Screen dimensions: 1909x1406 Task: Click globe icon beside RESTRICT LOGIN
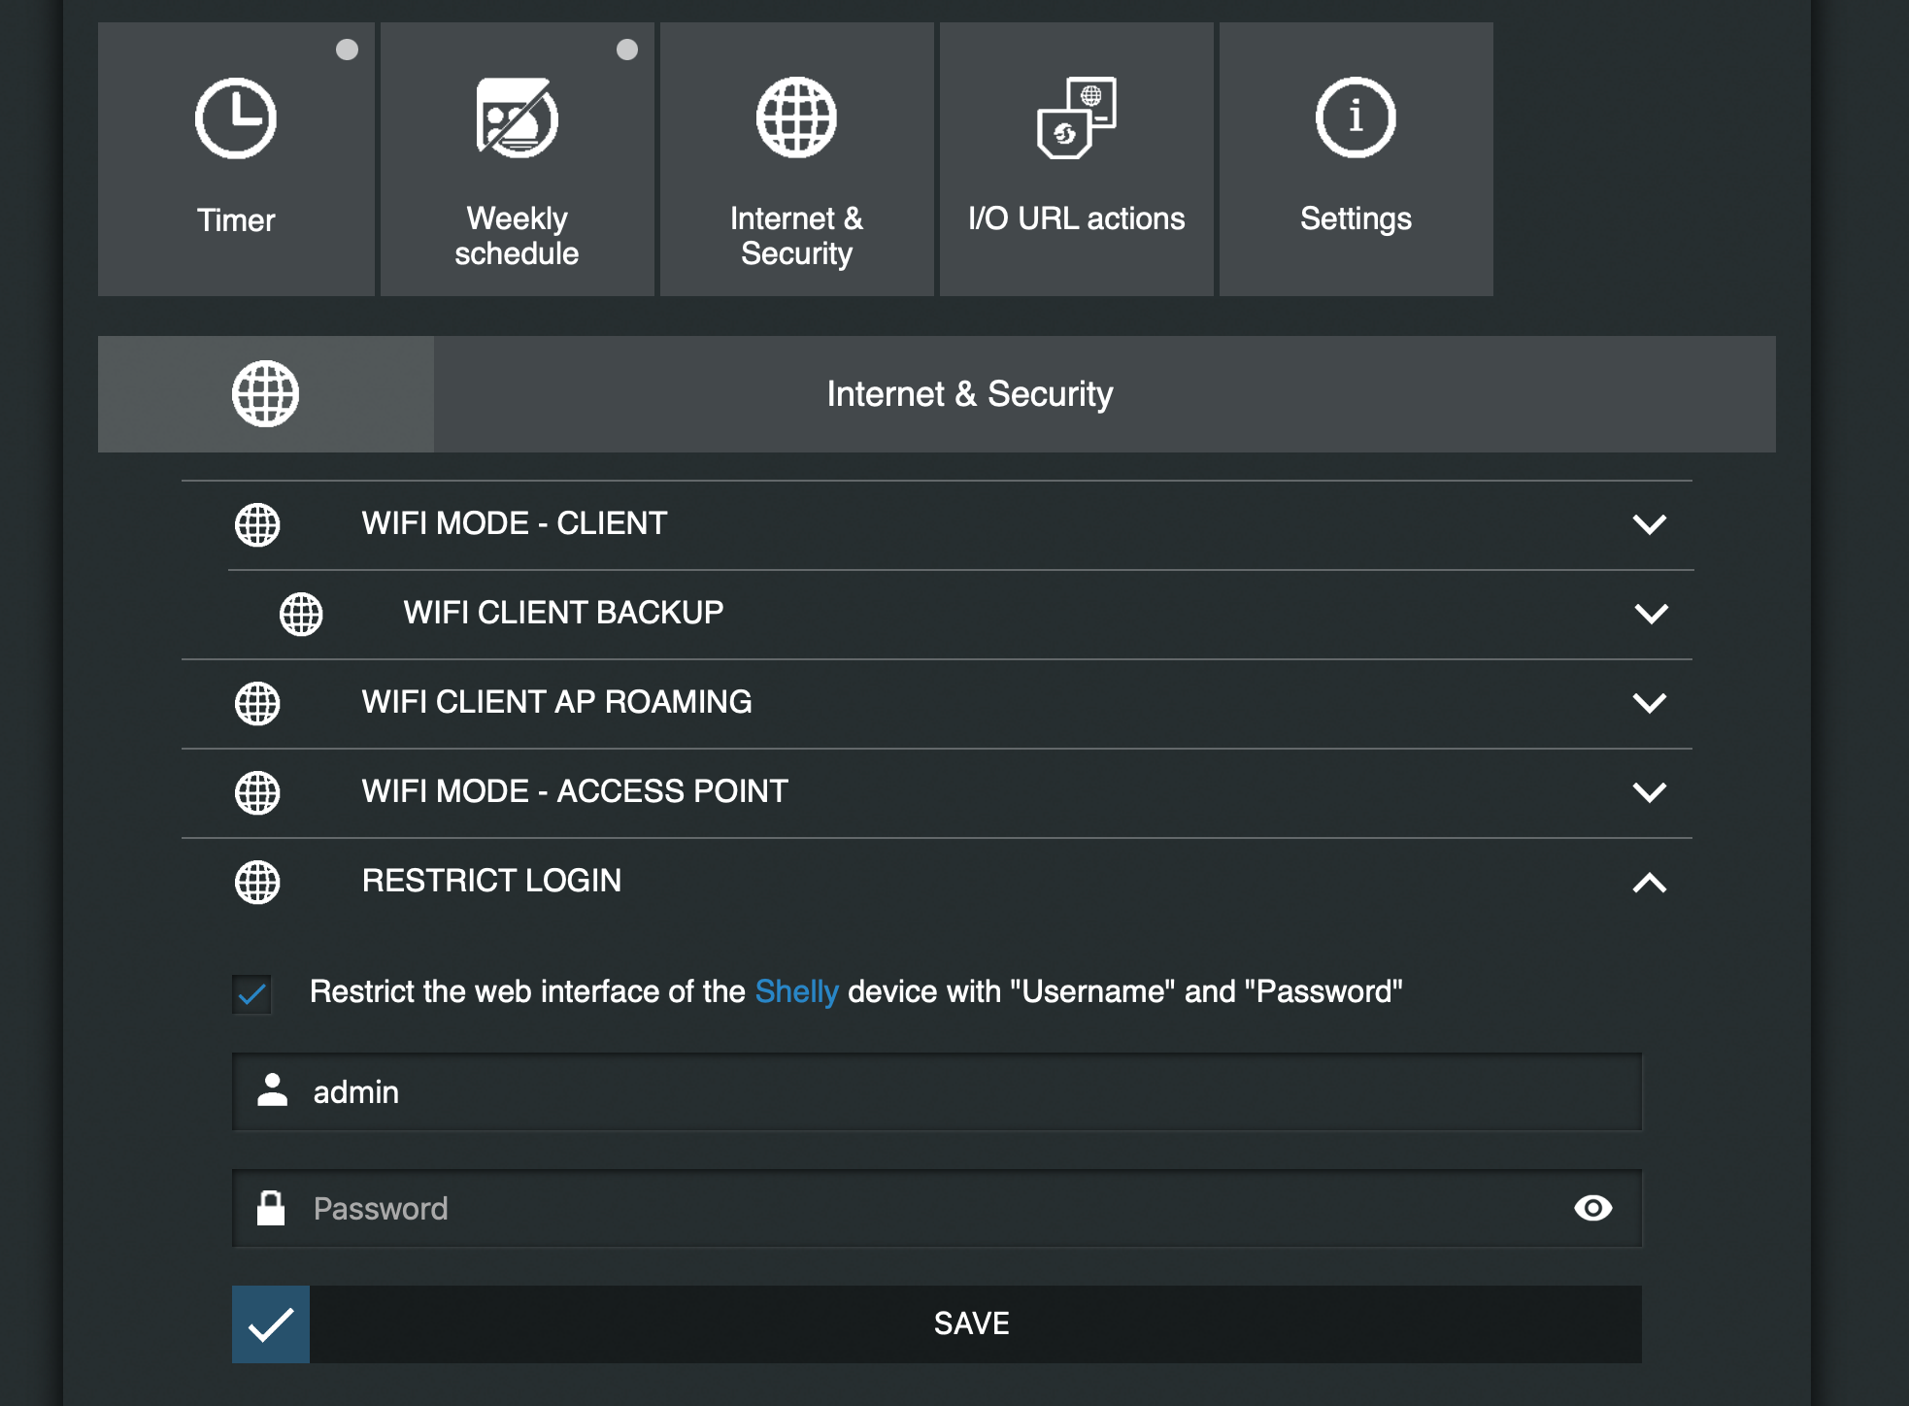click(x=257, y=882)
